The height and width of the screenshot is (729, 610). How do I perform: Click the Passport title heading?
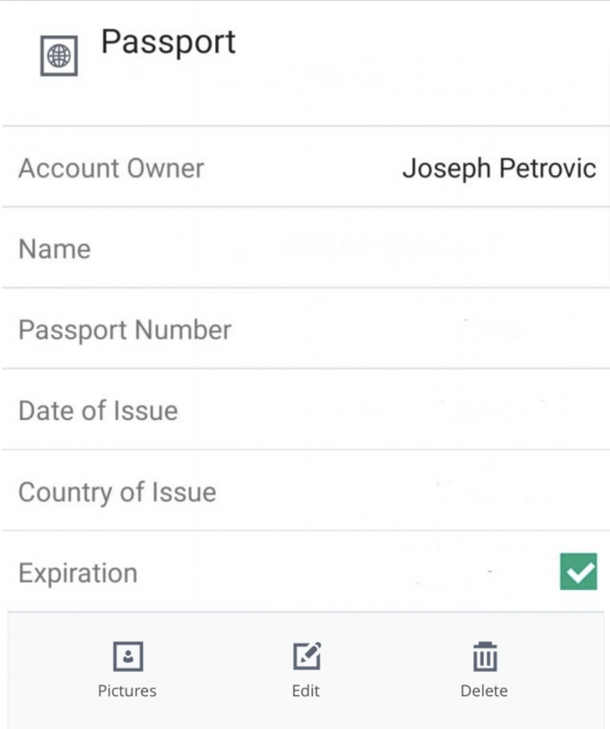pyautogui.click(x=168, y=43)
